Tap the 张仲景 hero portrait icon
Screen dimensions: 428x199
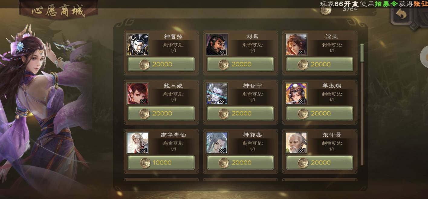click(x=296, y=143)
